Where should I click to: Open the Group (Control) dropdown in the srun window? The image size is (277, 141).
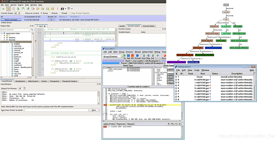click(113, 57)
